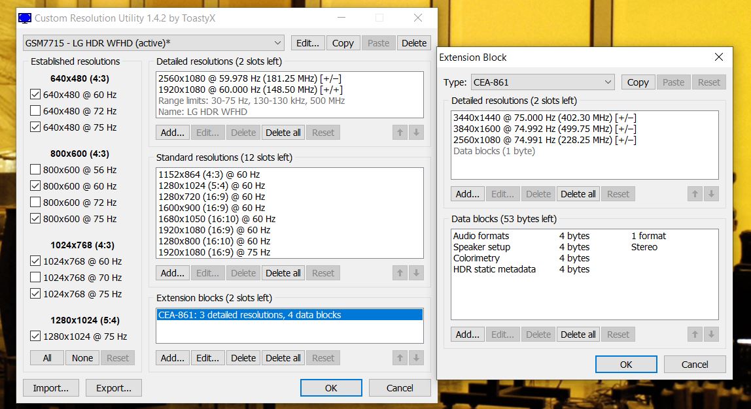
Task: Click Import... button at bottom left
Action: (50, 388)
